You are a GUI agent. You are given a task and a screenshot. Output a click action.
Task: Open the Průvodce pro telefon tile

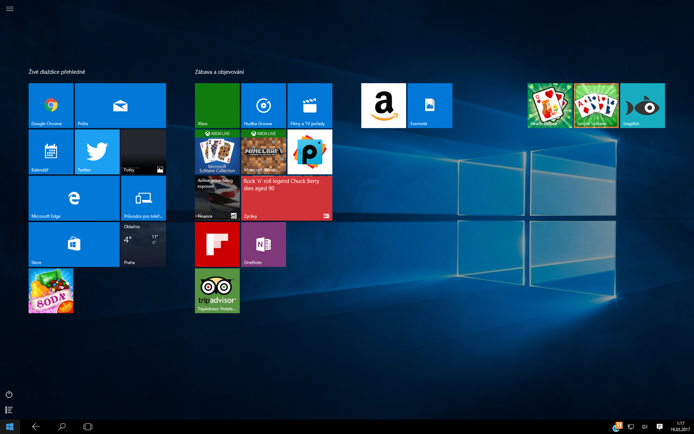pyautogui.click(x=144, y=198)
